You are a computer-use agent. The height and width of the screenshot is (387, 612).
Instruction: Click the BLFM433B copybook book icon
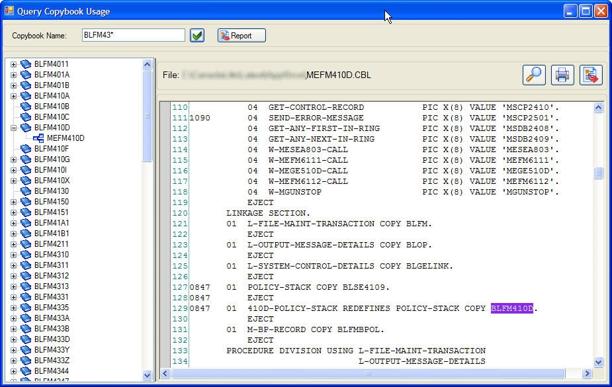coord(26,329)
